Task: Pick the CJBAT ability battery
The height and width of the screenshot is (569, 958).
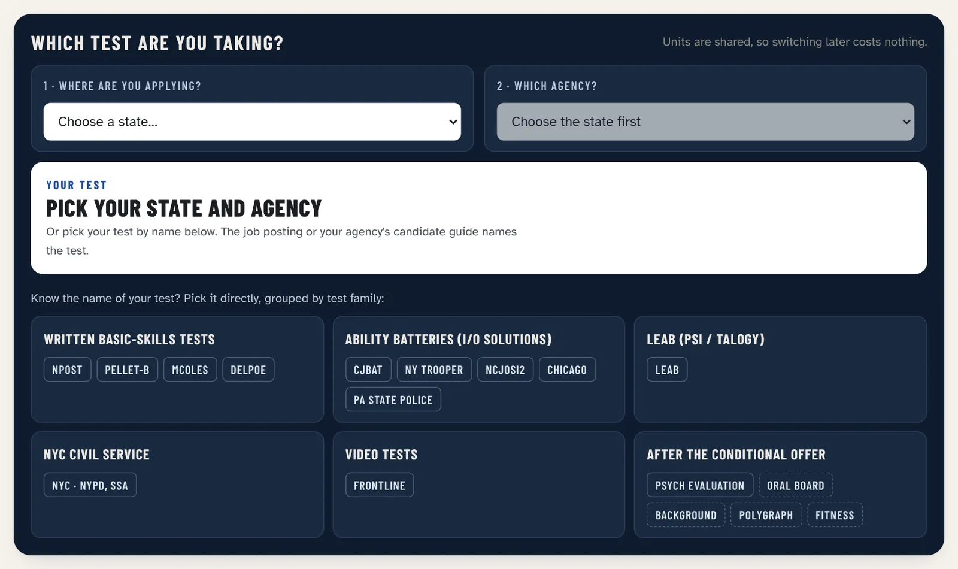Action: point(368,370)
